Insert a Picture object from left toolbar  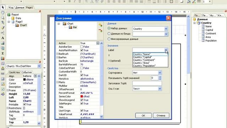pyautogui.click(x=3, y=43)
